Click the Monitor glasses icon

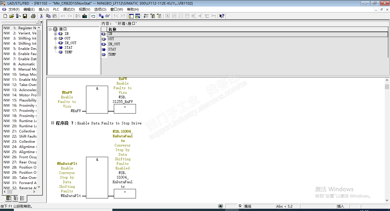(108, 16)
